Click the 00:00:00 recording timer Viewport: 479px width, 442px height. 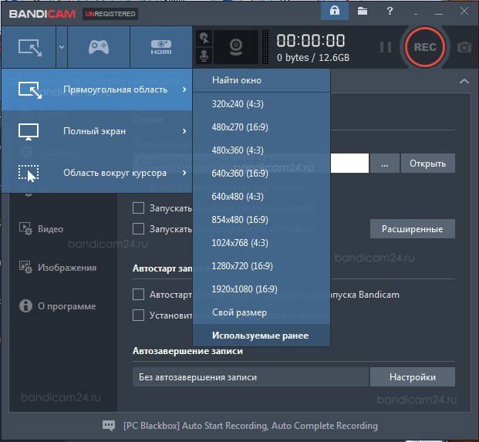pos(311,40)
